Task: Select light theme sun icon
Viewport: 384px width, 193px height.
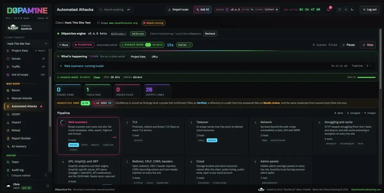Action: click(x=346, y=10)
